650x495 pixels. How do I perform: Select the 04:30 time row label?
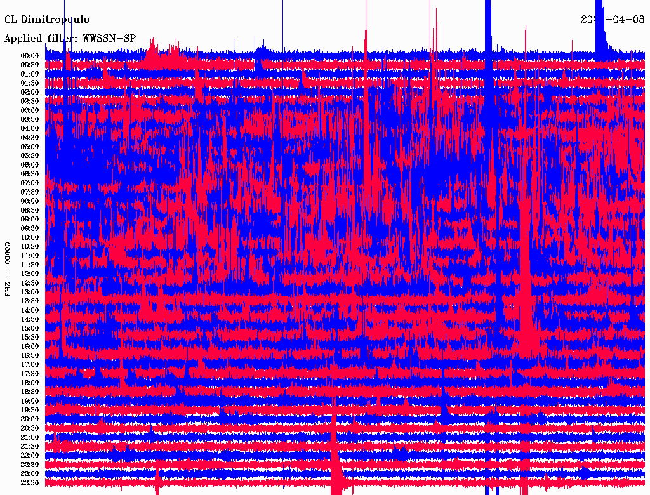coord(30,137)
